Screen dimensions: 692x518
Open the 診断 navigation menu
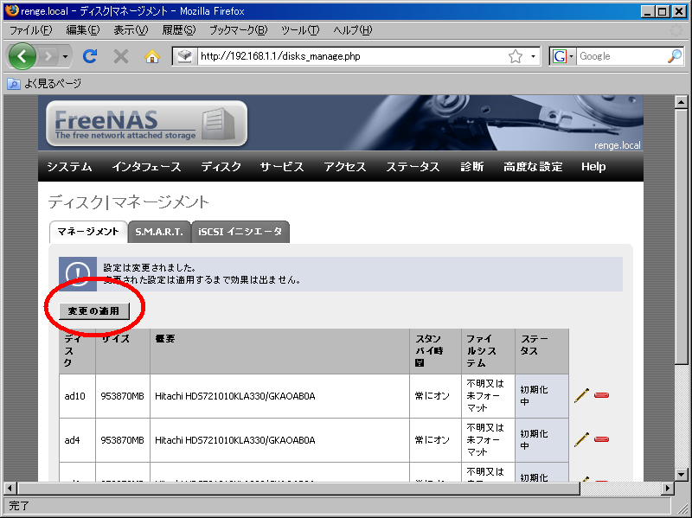pos(472,167)
